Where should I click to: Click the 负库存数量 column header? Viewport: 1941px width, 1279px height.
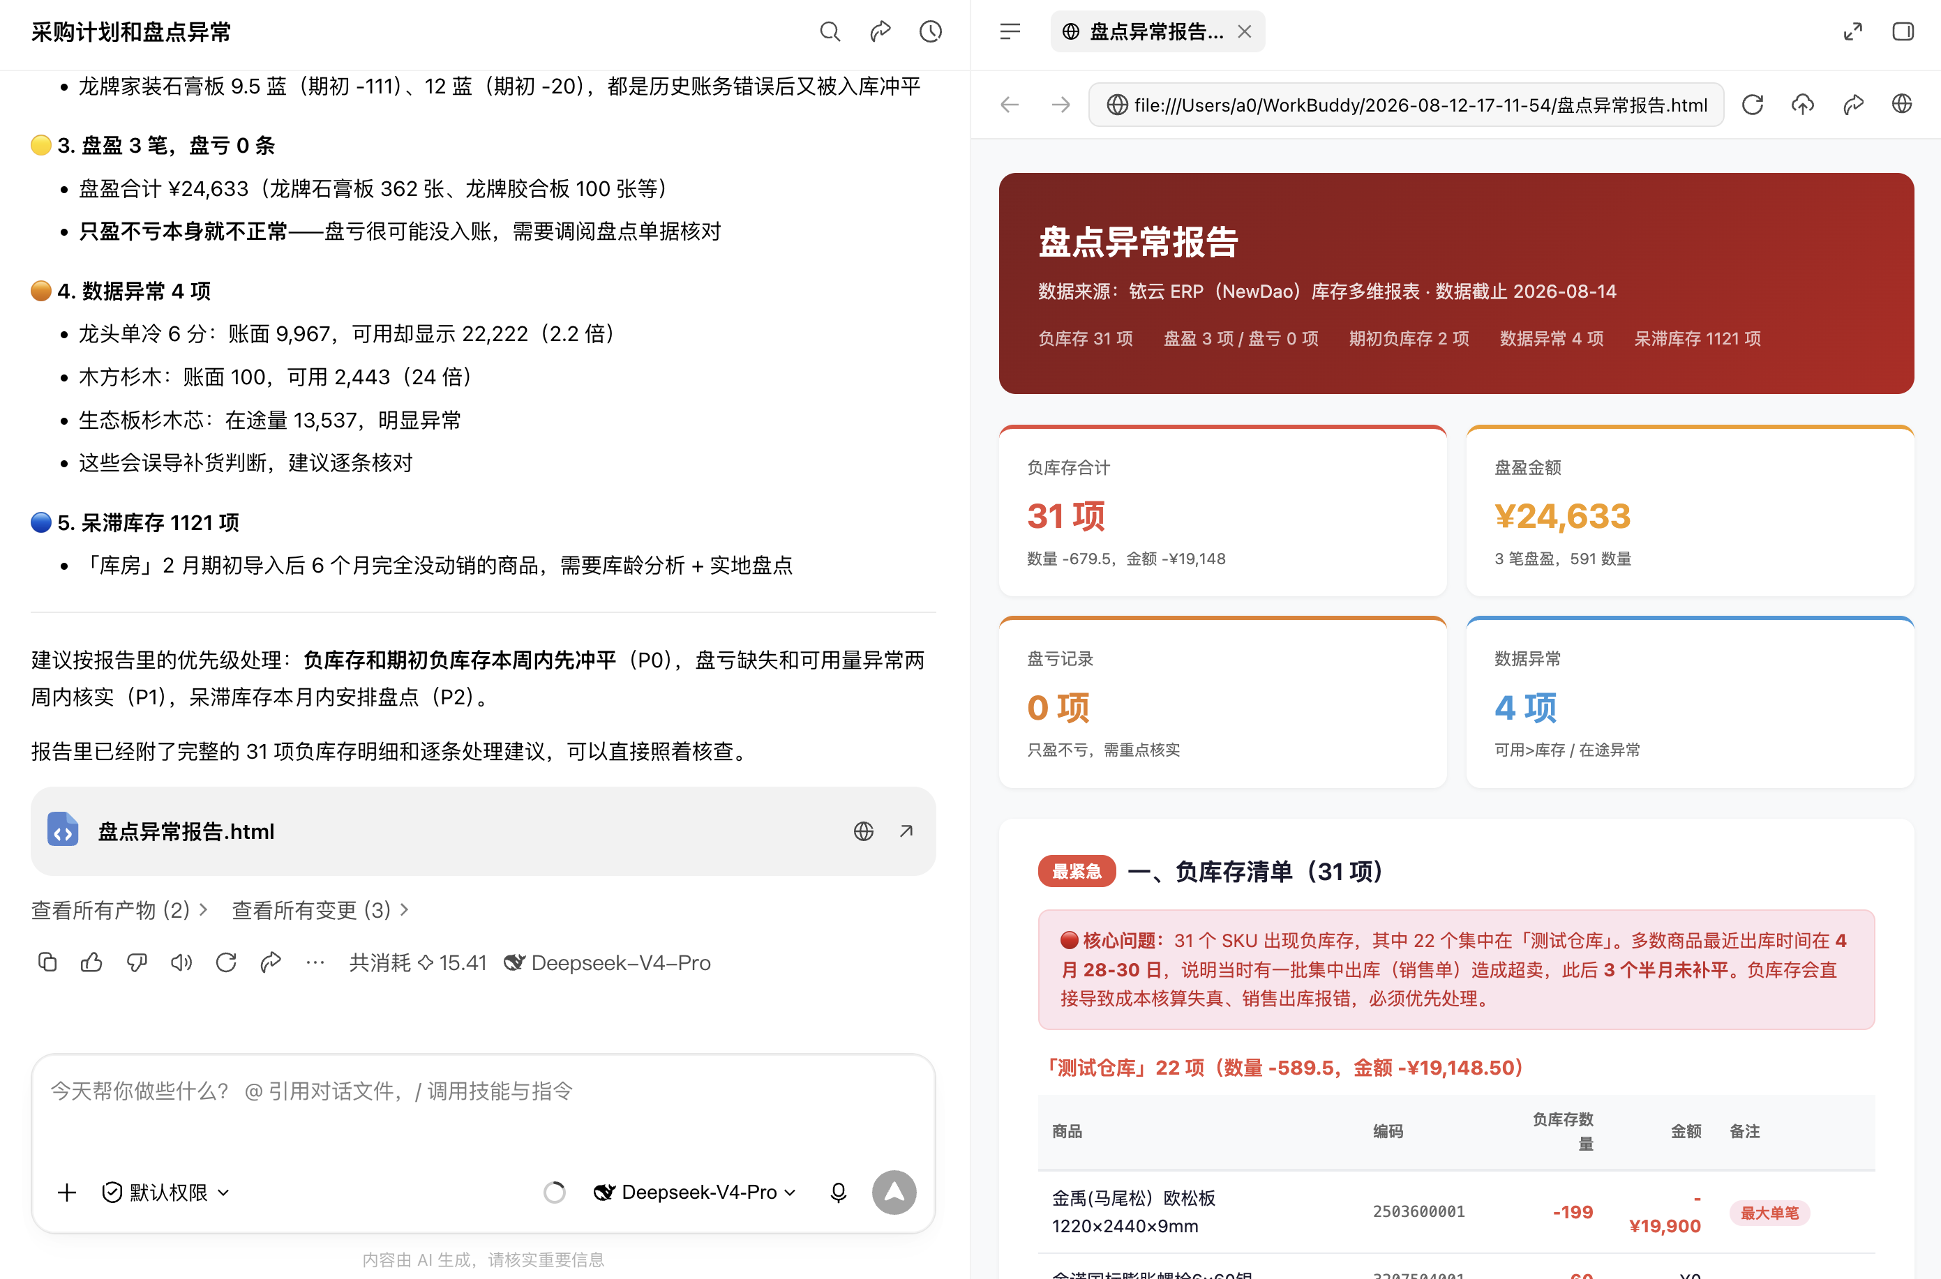point(1562,1131)
